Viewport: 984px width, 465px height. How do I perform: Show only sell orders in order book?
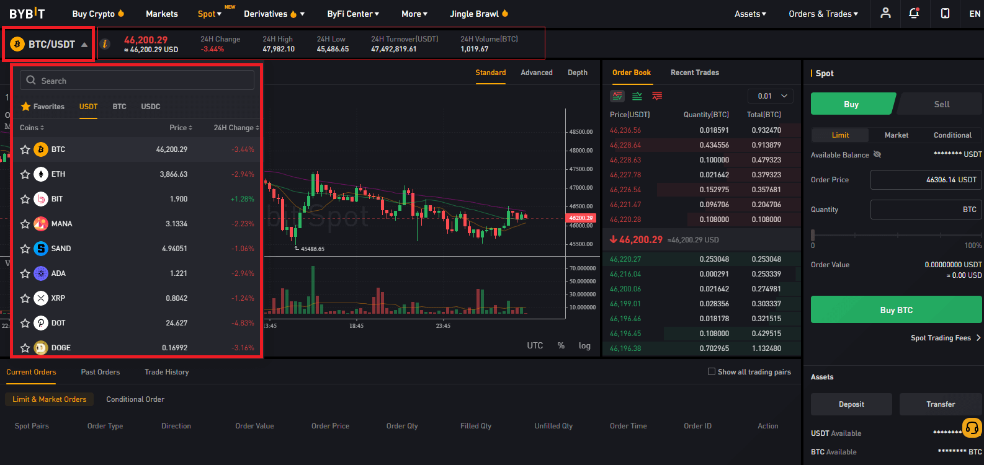coord(657,96)
